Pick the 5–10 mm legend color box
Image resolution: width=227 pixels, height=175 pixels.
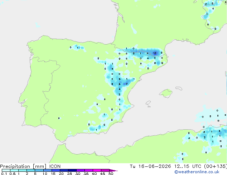pos(39,170)
